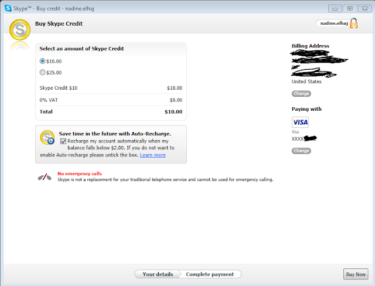Click the $0.00 VAT amount
The image size is (375, 286).
[x=176, y=100]
